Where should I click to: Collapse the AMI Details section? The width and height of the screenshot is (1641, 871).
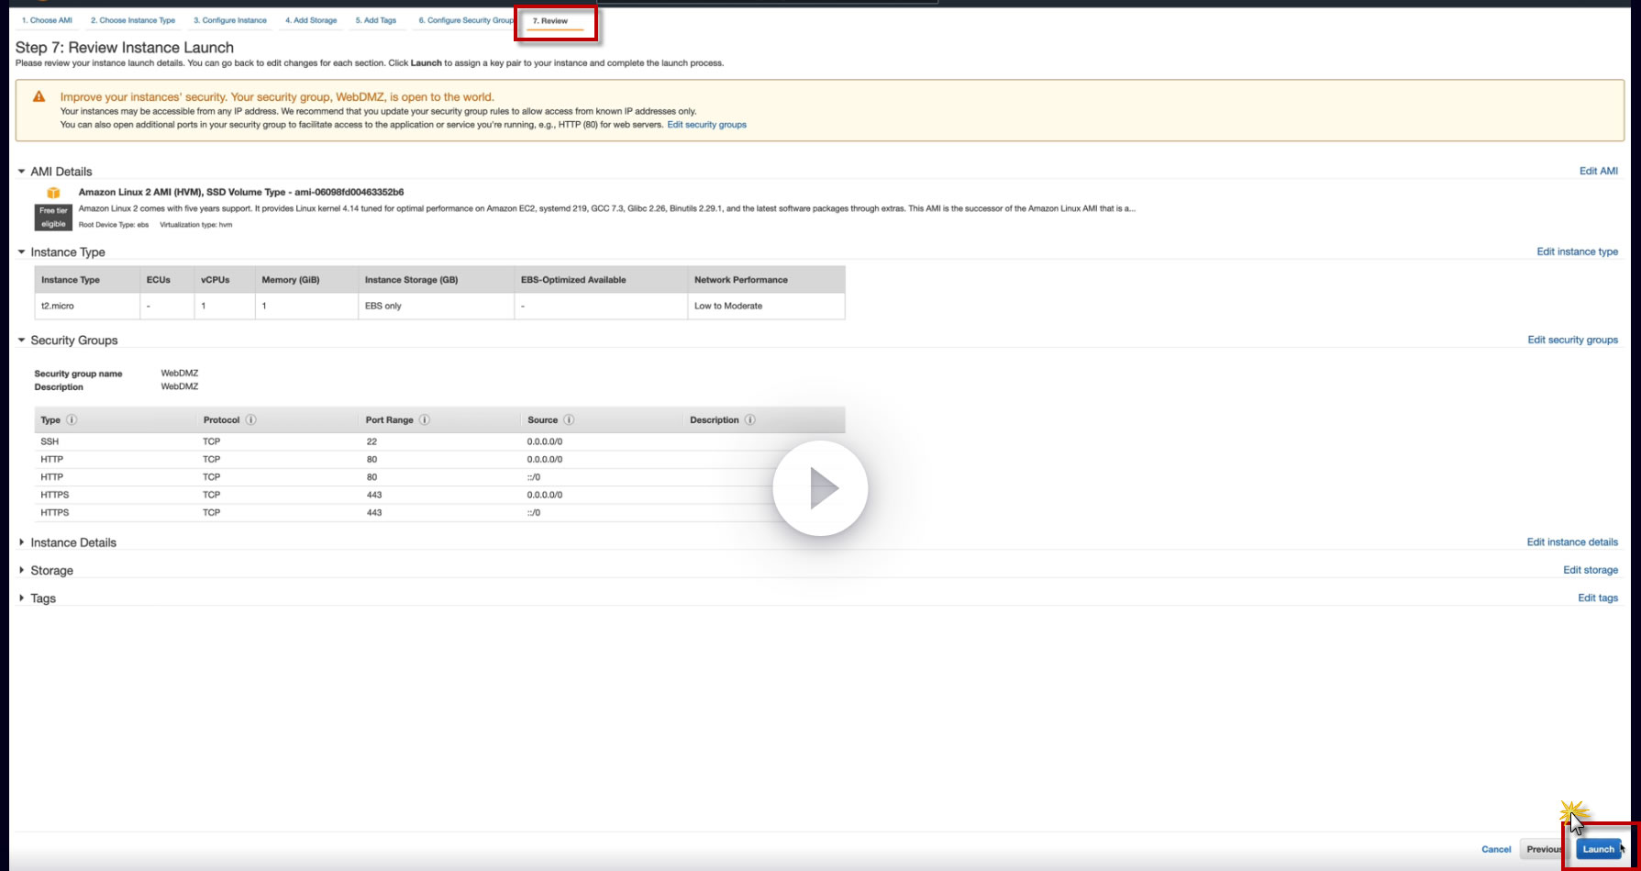(21, 172)
